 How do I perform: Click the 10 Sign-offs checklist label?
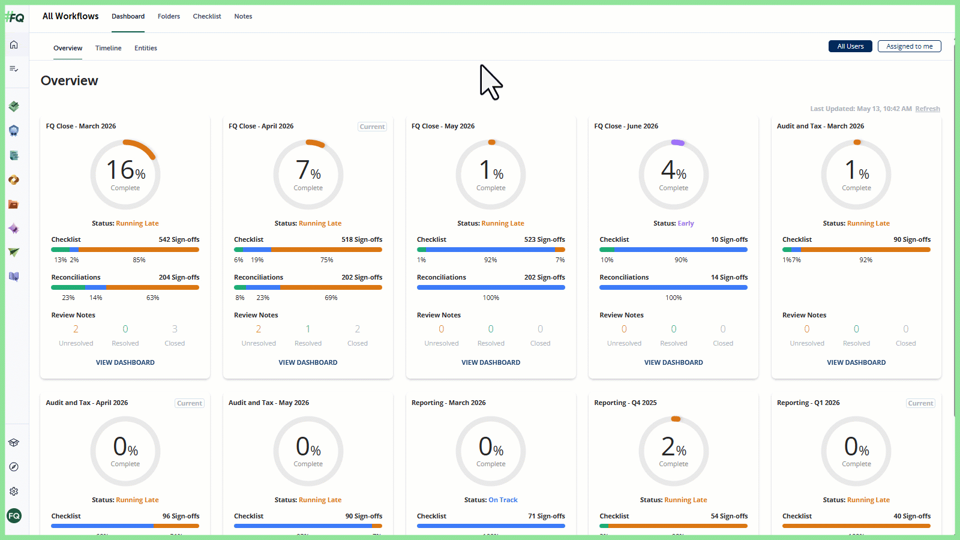click(x=729, y=239)
